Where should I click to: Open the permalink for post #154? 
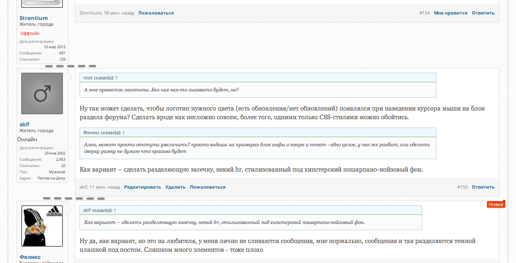tap(424, 13)
